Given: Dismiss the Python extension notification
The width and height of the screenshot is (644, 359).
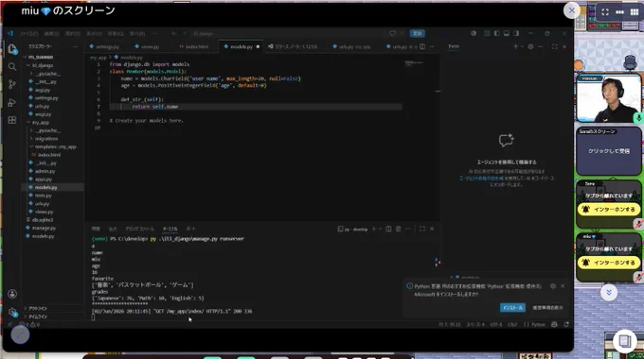Looking at the screenshot, I should tap(563, 286).
